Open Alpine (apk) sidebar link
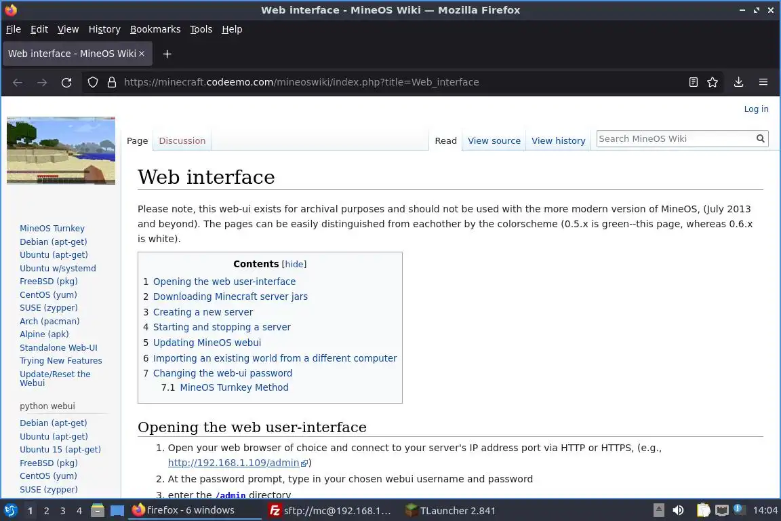781x521 pixels. [44, 334]
